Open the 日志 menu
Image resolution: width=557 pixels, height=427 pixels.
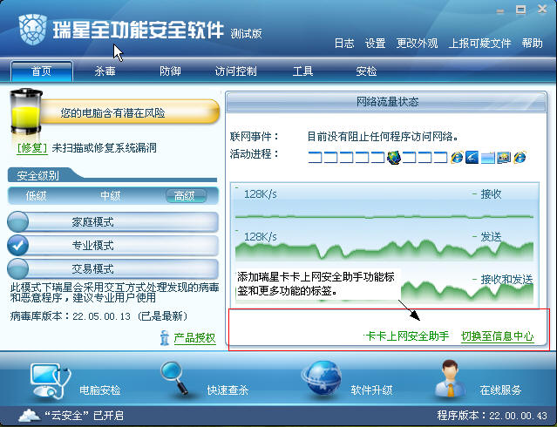coord(344,44)
